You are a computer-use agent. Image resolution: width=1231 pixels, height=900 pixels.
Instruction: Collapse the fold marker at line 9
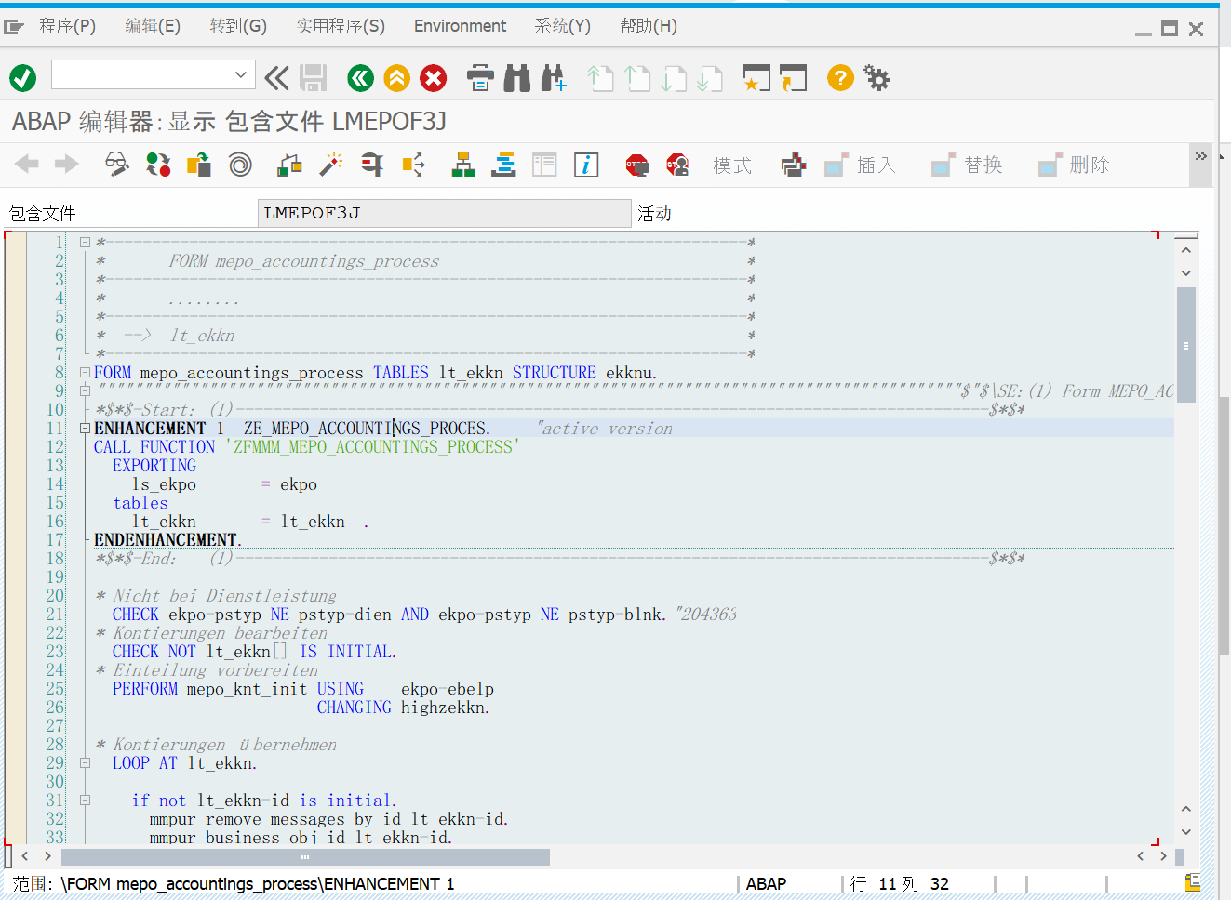point(85,391)
